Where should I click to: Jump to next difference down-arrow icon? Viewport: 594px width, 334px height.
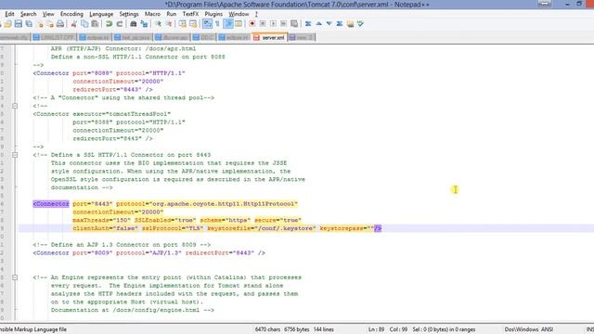tap(329, 24)
